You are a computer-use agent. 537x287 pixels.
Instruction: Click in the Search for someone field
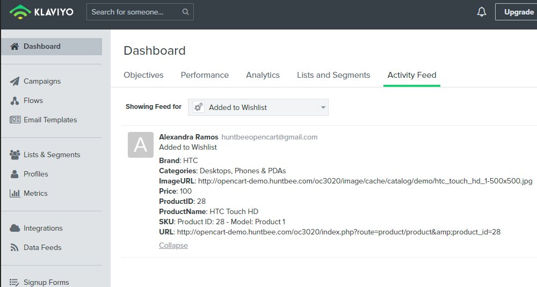140,12
